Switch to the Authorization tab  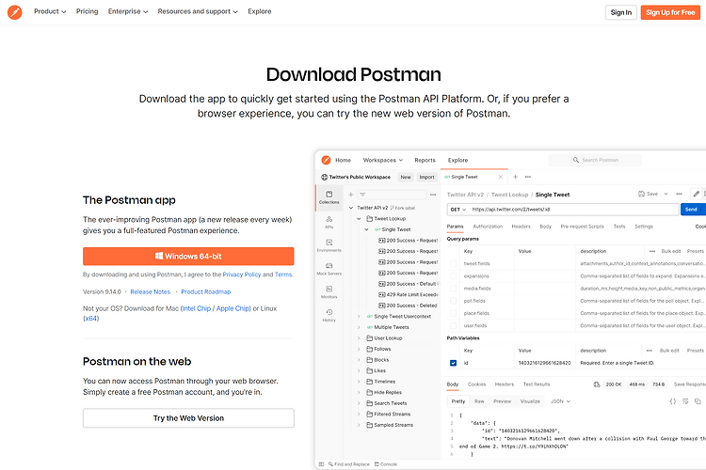click(488, 227)
